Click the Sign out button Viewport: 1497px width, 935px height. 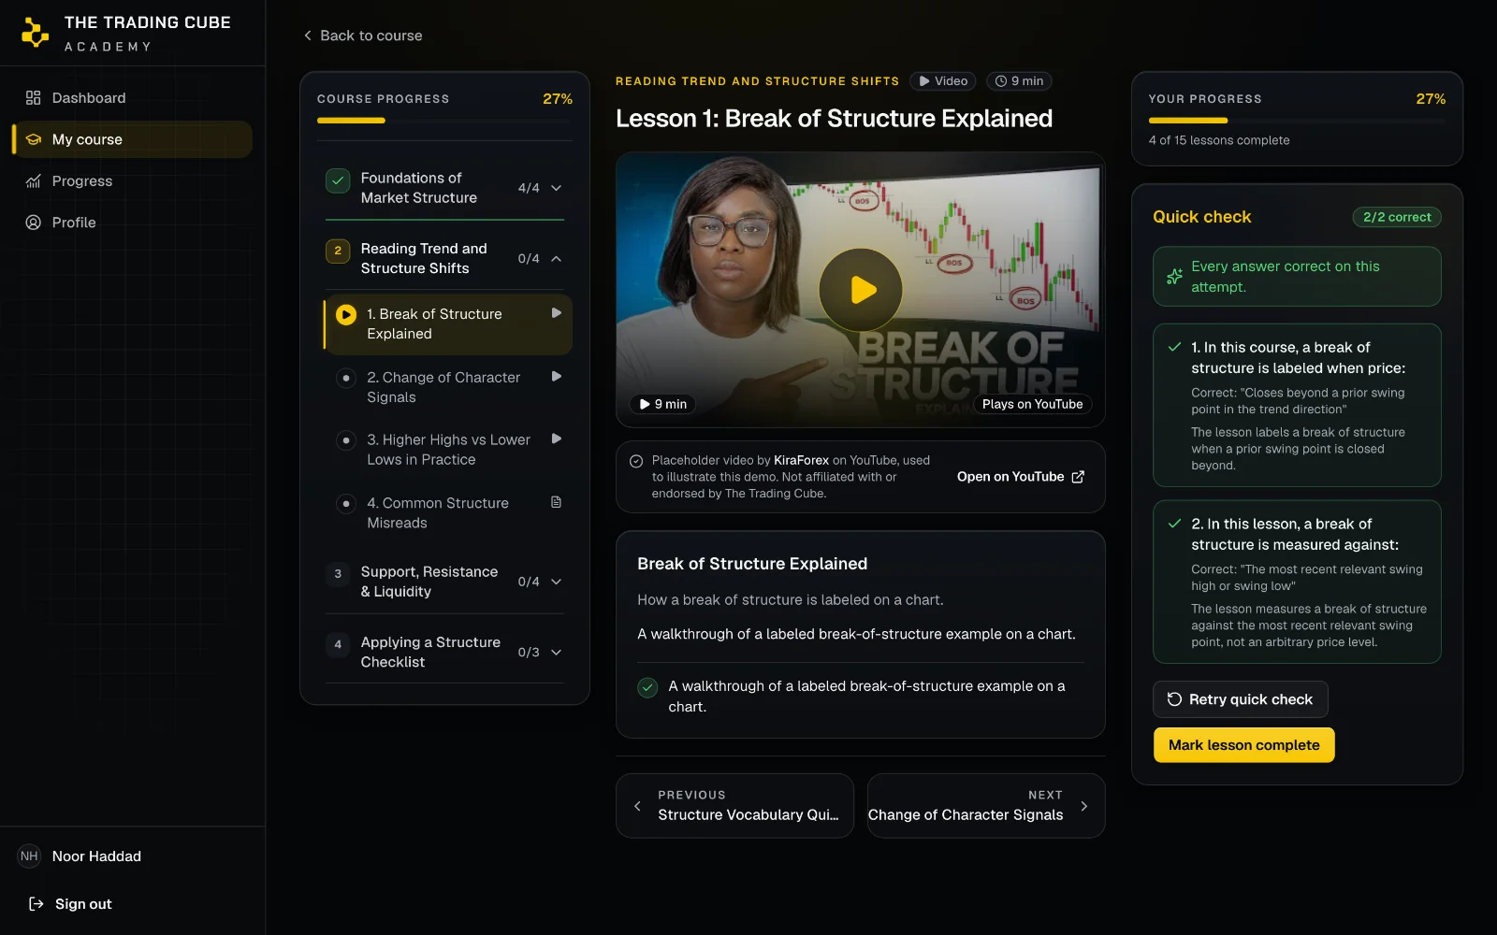[x=70, y=904]
